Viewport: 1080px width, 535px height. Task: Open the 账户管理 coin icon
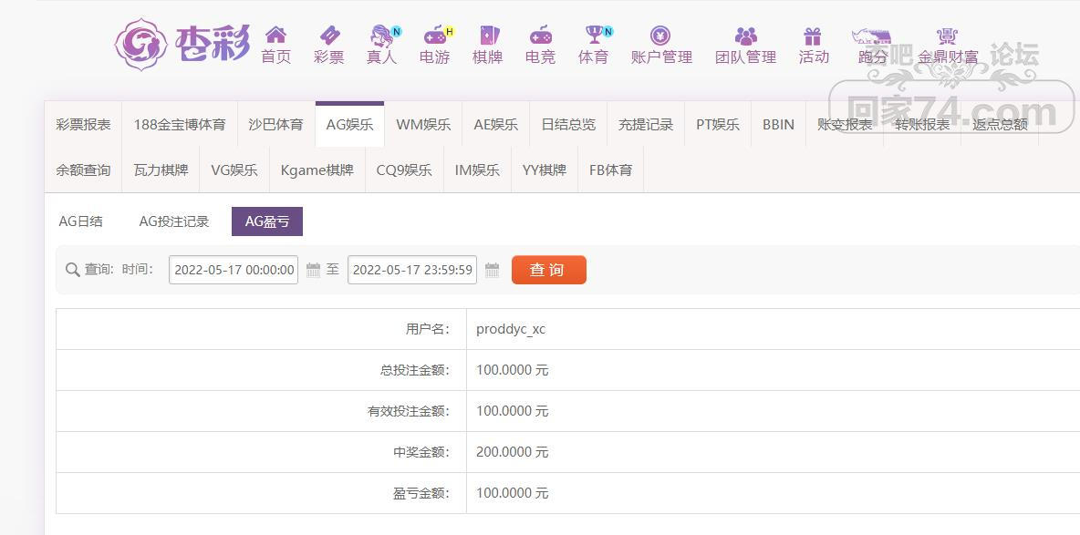click(660, 36)
